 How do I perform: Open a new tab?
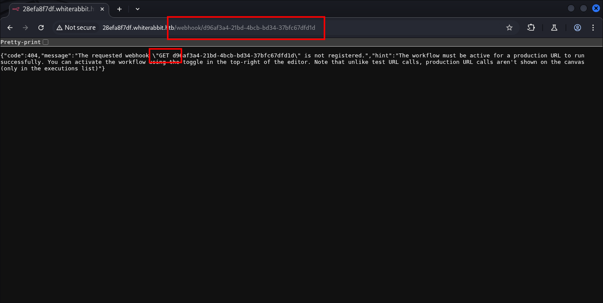[x=119, y=9]
